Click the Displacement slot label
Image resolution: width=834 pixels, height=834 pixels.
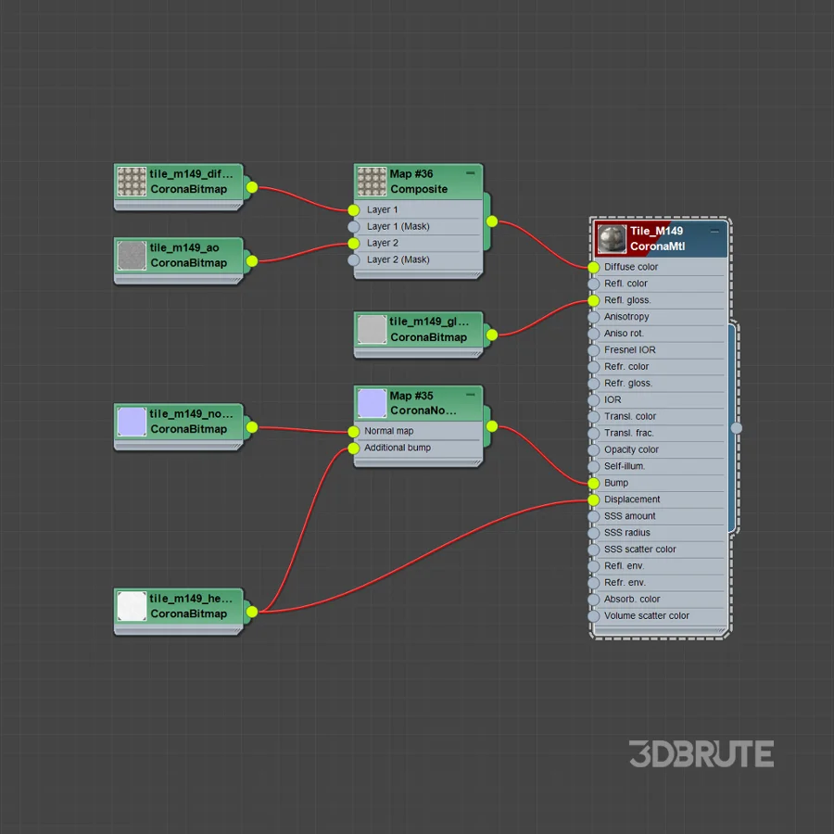(x=632, y=499)
